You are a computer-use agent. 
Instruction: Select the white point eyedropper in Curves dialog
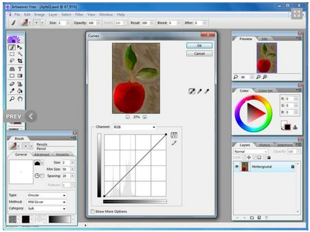coord(208,92)
